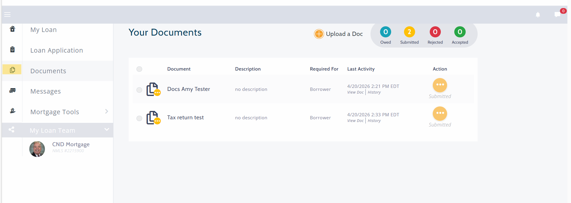Click the notifications bell icon

coord(538,15)
